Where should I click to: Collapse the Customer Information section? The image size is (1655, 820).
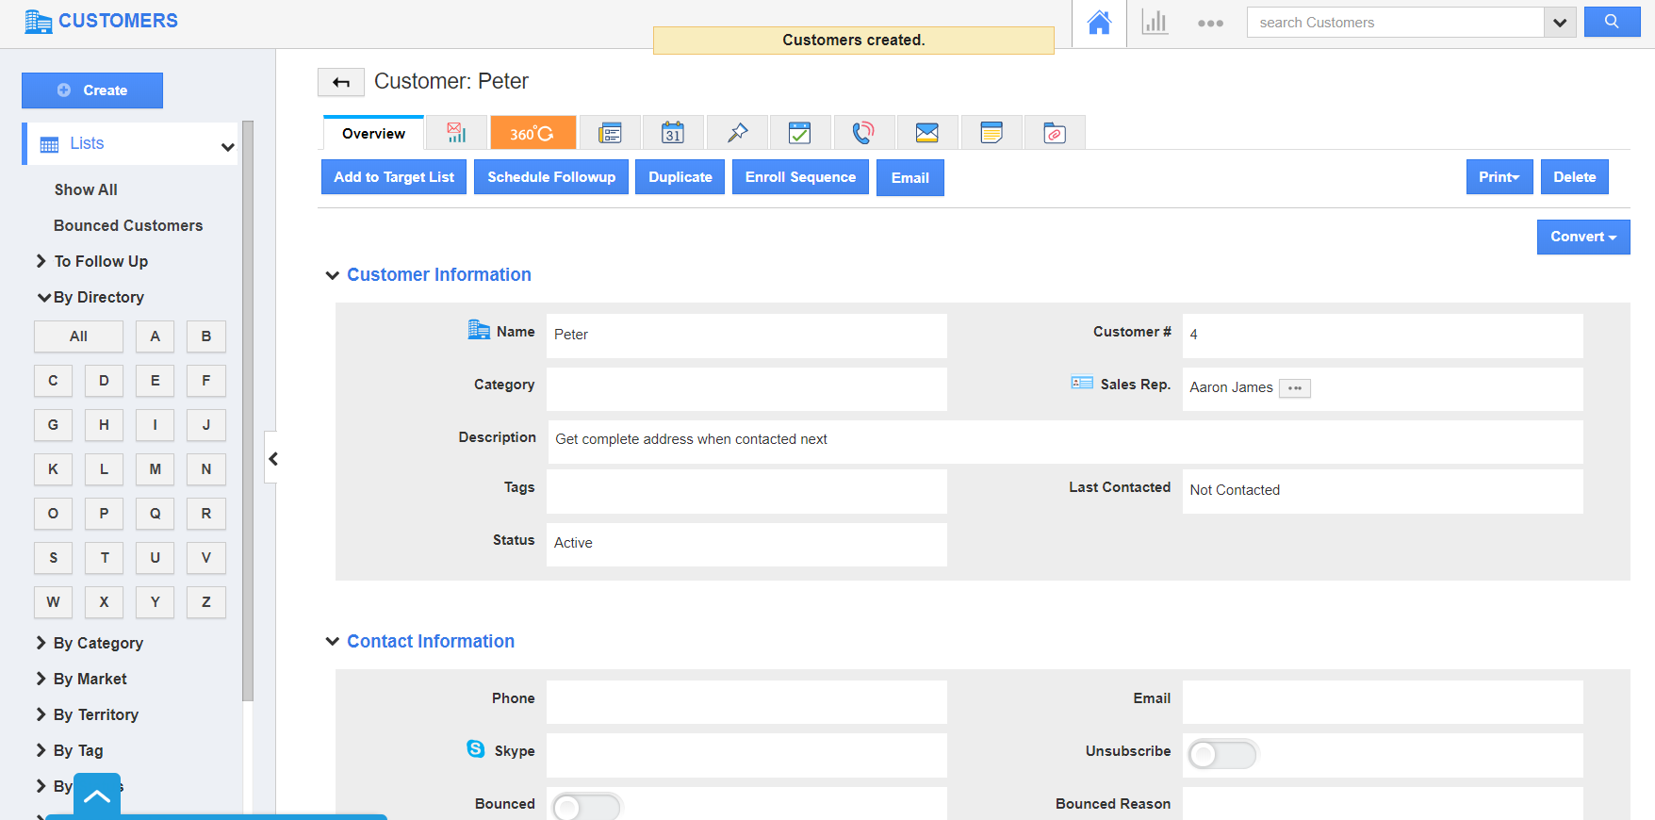click(x=333, y=275)
